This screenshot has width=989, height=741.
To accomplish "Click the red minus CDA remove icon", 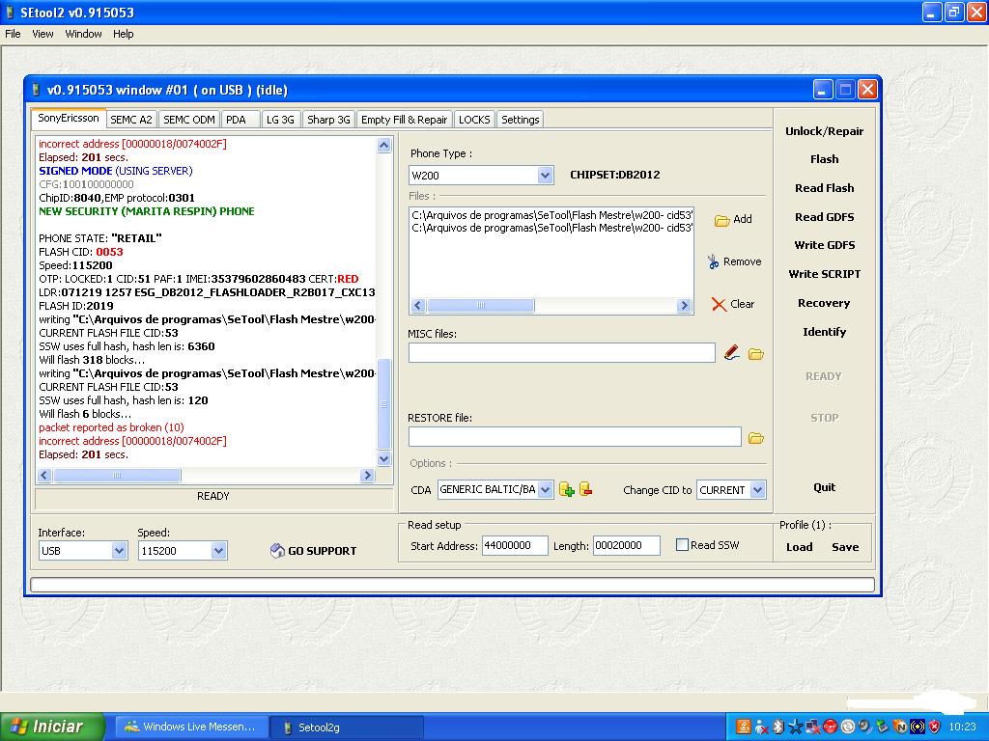I will pyautogui.click(x=586, y=489).
